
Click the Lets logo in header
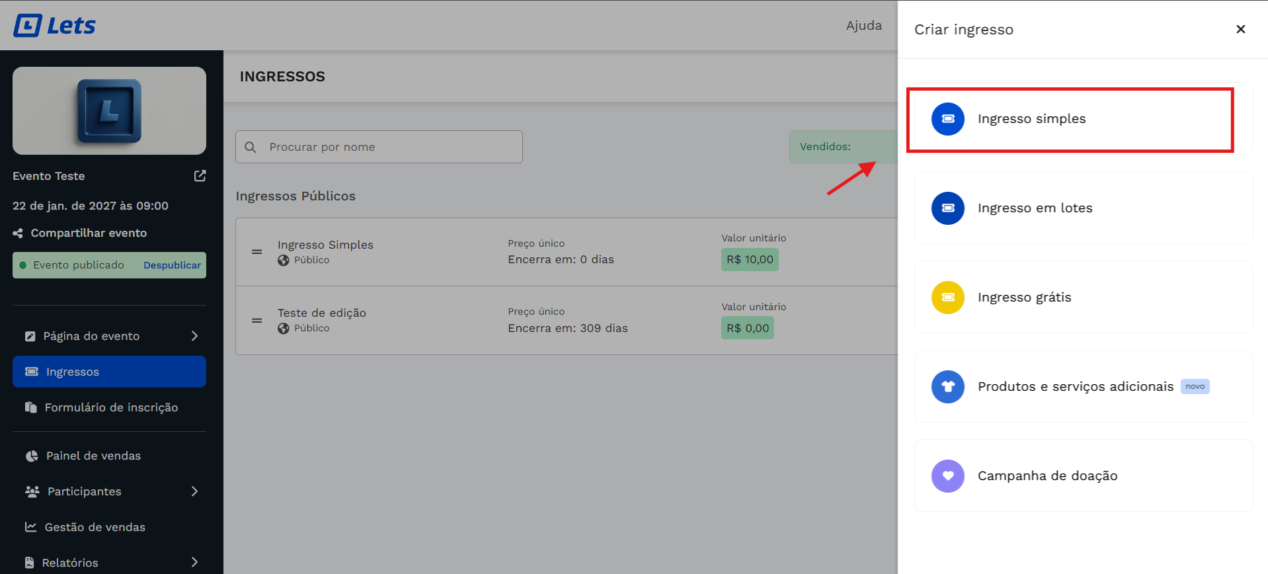(x=55, y=26)
